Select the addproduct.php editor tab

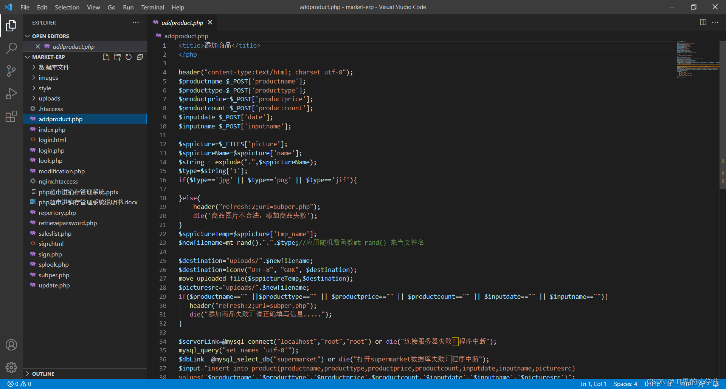click(x=182, y=23)
